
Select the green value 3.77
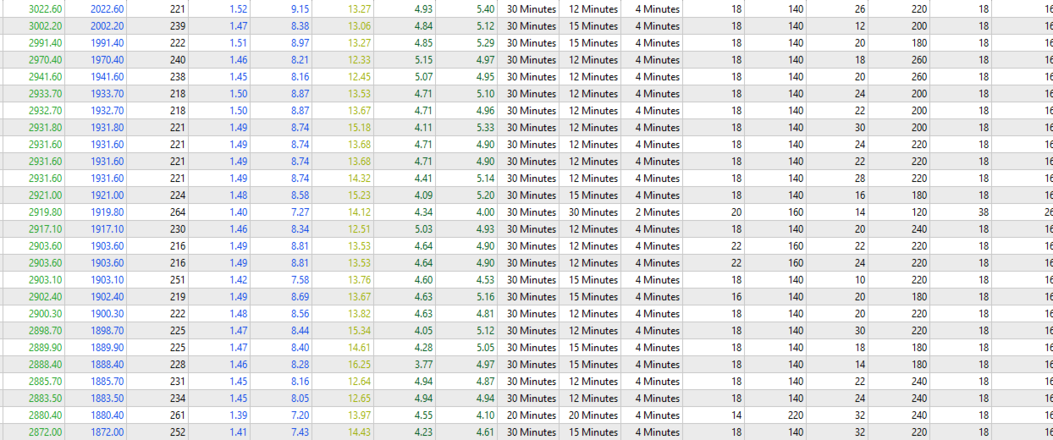pyautogui.click(x=424, y=365)
